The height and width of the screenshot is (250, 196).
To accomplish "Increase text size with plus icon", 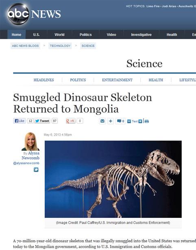I will tap(140, 121).
